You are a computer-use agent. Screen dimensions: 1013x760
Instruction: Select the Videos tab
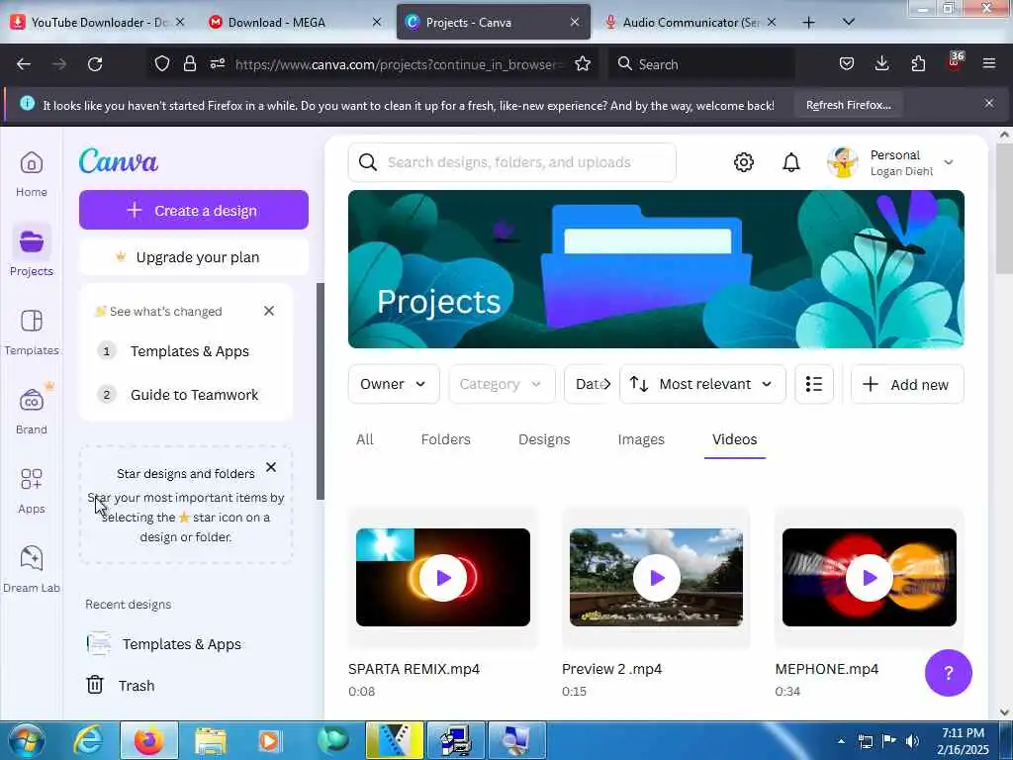click(735, 439)
